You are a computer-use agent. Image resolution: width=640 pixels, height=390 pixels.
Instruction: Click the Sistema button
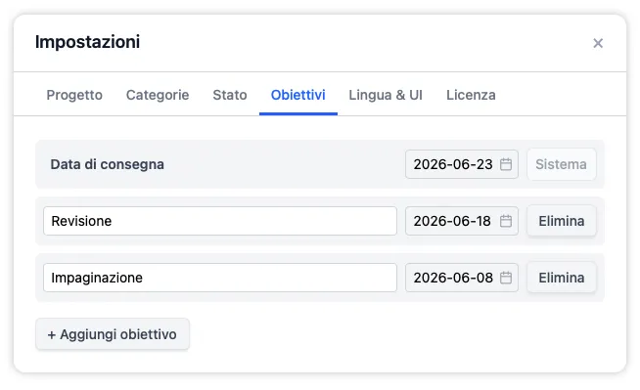[x=562, y=164]
